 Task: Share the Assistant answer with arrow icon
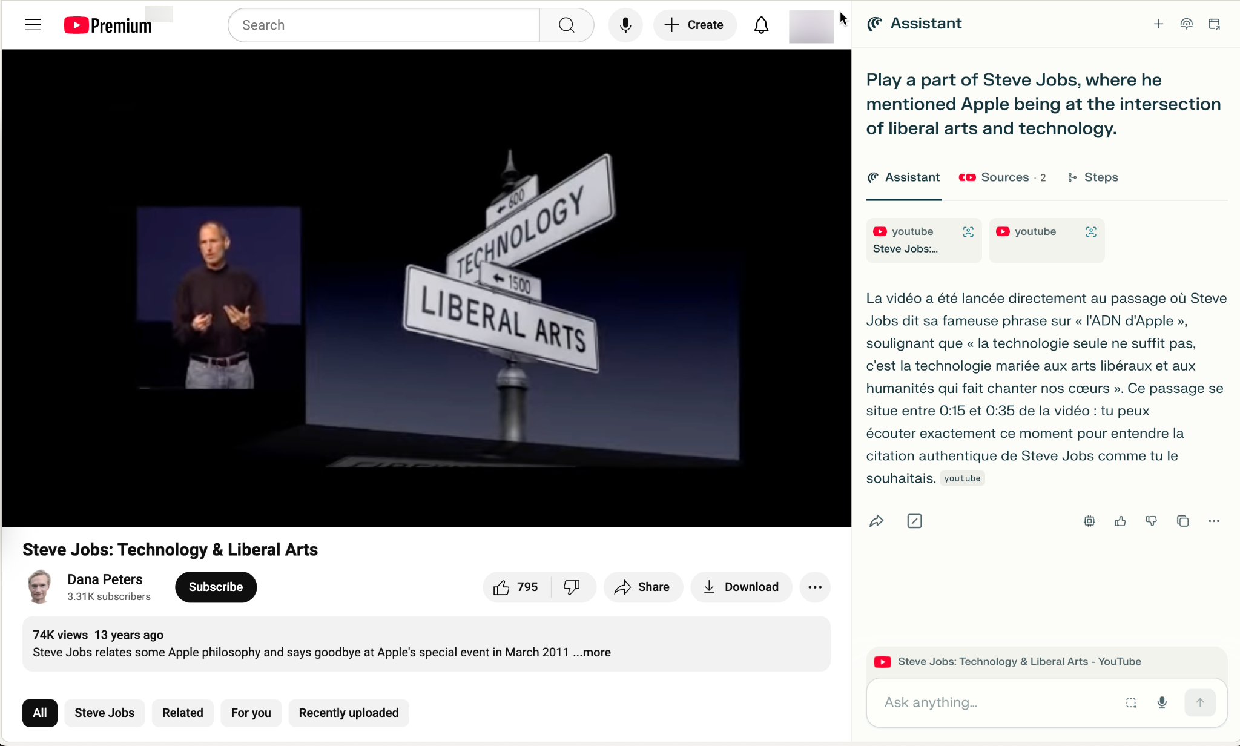tap(877, 521)
